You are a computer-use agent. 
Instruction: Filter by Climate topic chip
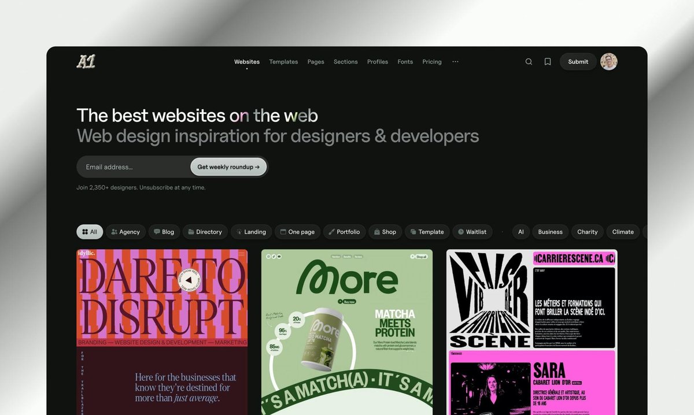coord(623,232)
